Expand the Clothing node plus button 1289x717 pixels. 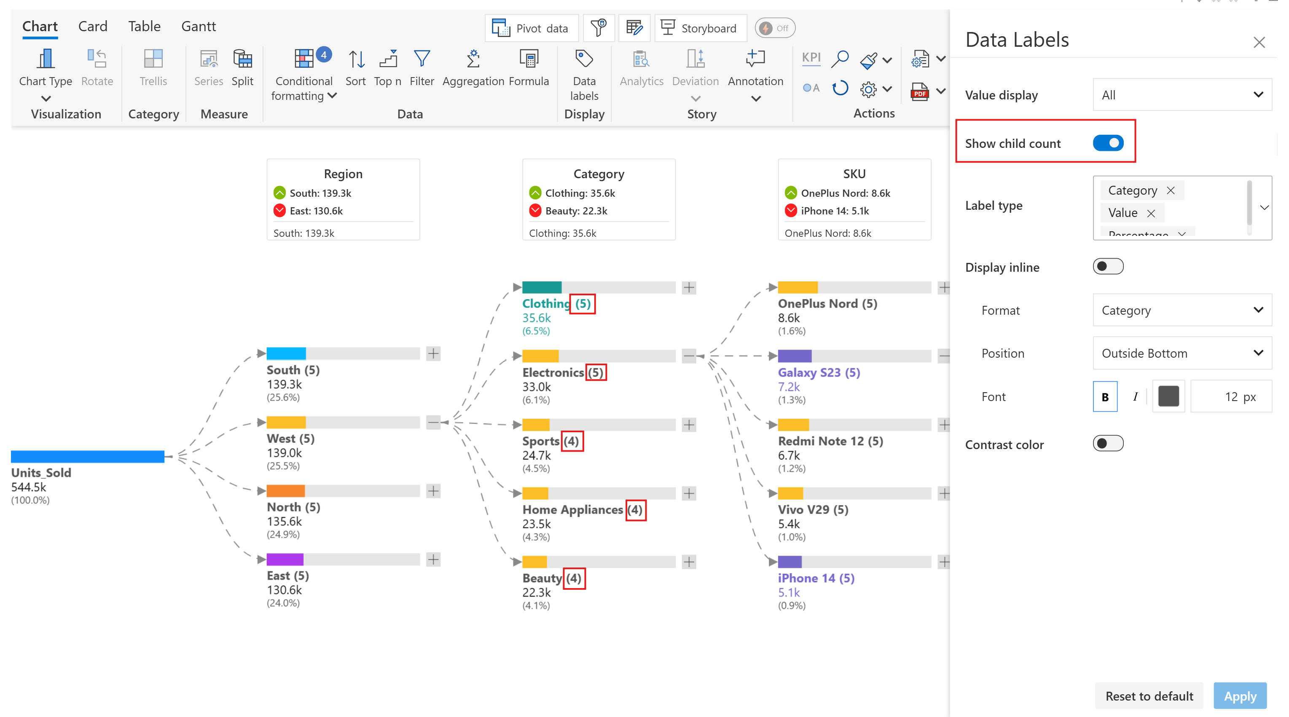coord(688,287)
